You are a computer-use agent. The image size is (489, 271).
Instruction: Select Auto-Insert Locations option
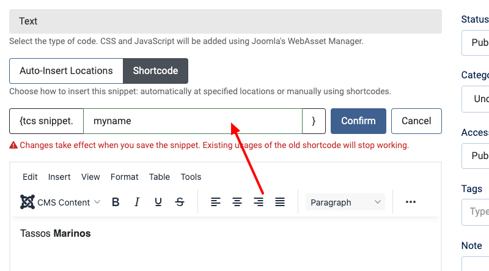click(x=66, y=71)
